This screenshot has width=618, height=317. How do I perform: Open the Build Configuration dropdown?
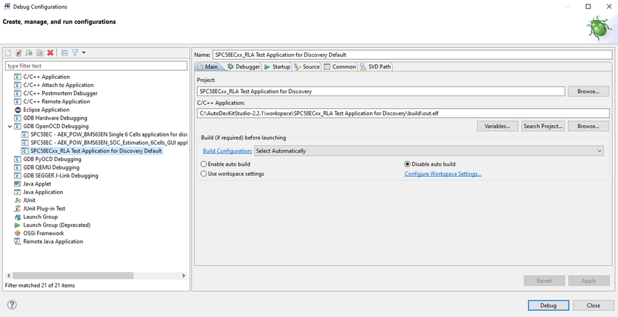(429, 151)
